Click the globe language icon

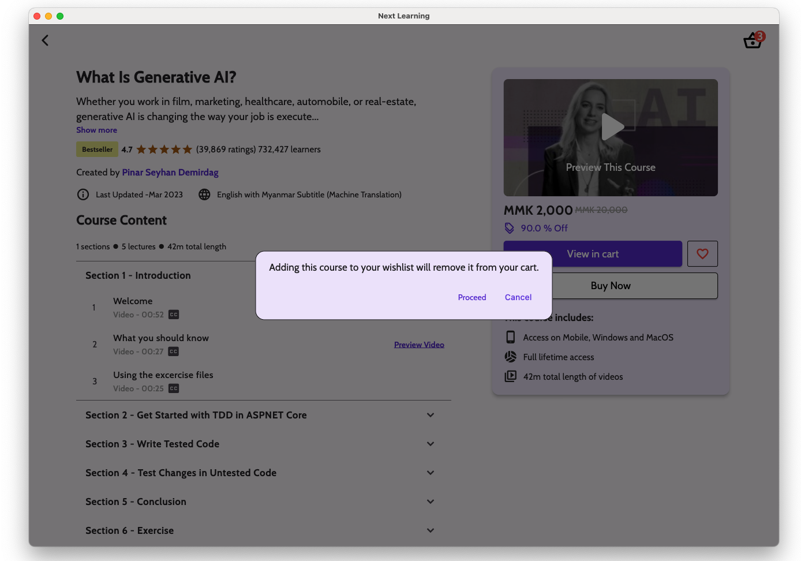point(204,195)
